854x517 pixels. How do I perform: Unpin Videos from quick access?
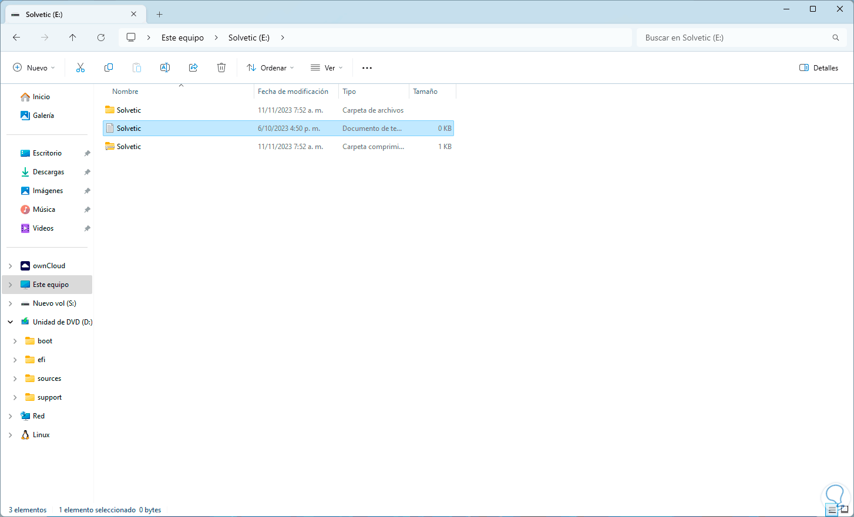pos(87,228)
